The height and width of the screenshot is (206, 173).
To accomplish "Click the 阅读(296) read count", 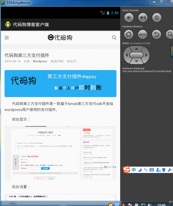I will (57, 61).
